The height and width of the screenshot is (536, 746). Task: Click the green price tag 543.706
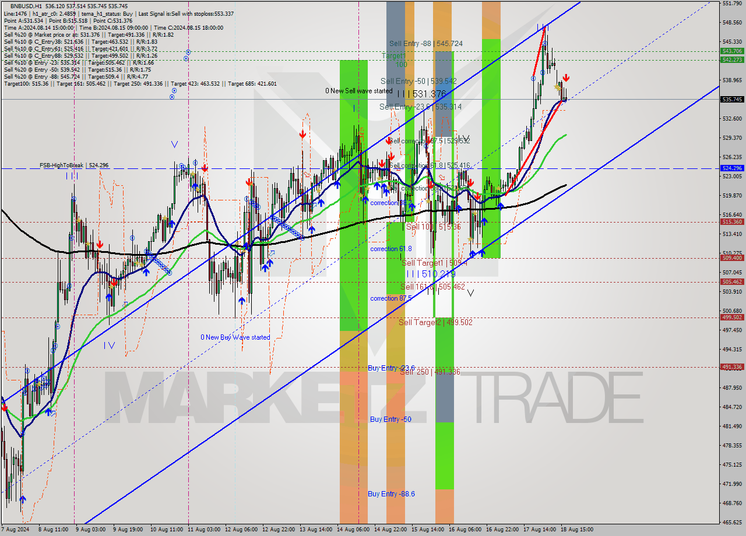(732, 51)
